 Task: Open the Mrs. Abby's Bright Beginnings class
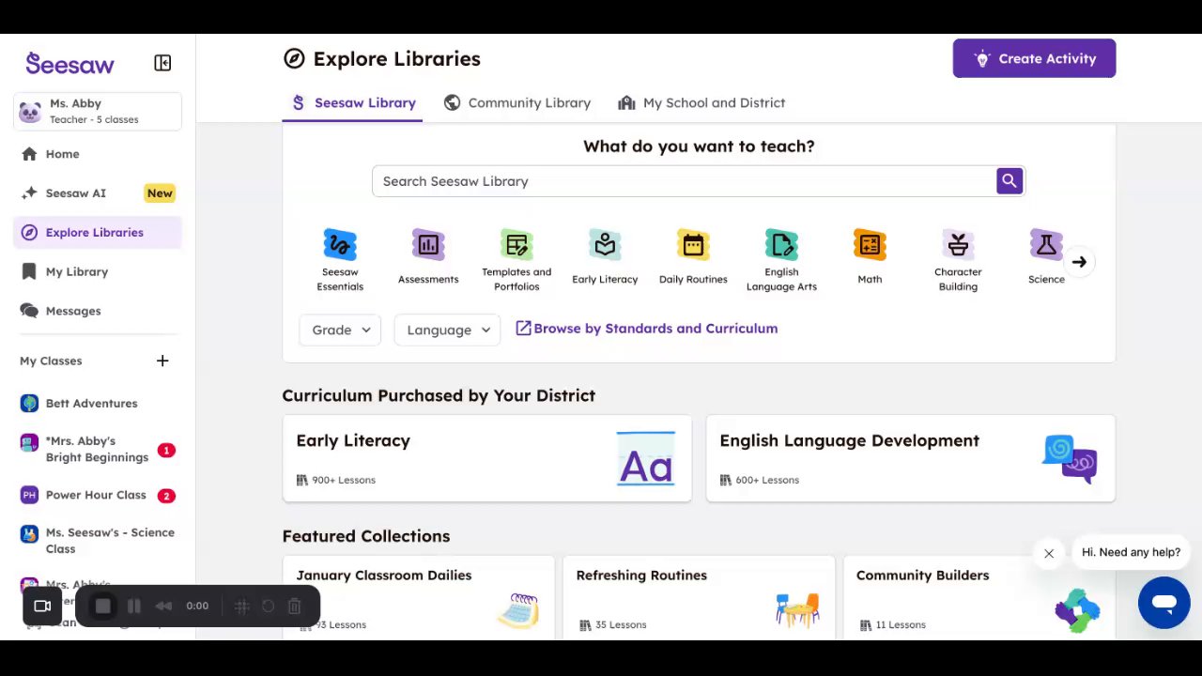[x=98, y=450]
